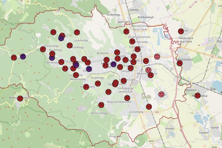Click the purple sad face marker near Pereces
The height and width of the screenshot is (148, 222).
click(x=61, y=38)
